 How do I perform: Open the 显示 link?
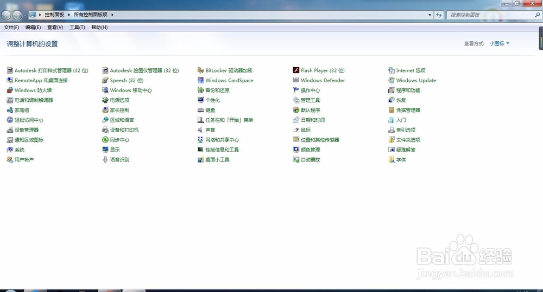115,150
